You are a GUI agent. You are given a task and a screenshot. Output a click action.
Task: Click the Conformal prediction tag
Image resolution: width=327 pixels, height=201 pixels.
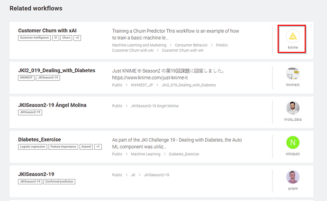[60, 182]
